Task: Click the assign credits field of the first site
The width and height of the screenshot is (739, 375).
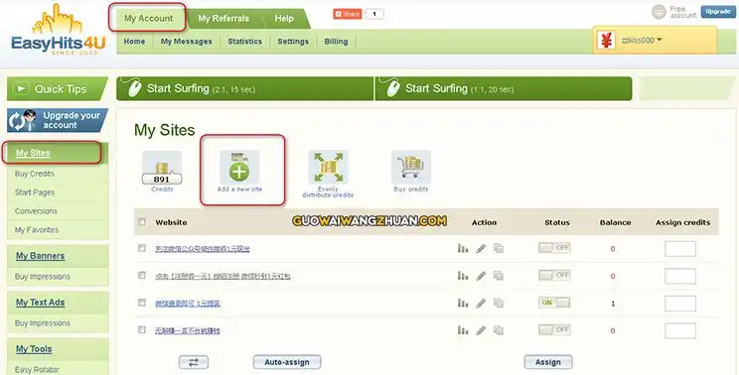Action: coord(680,248)
